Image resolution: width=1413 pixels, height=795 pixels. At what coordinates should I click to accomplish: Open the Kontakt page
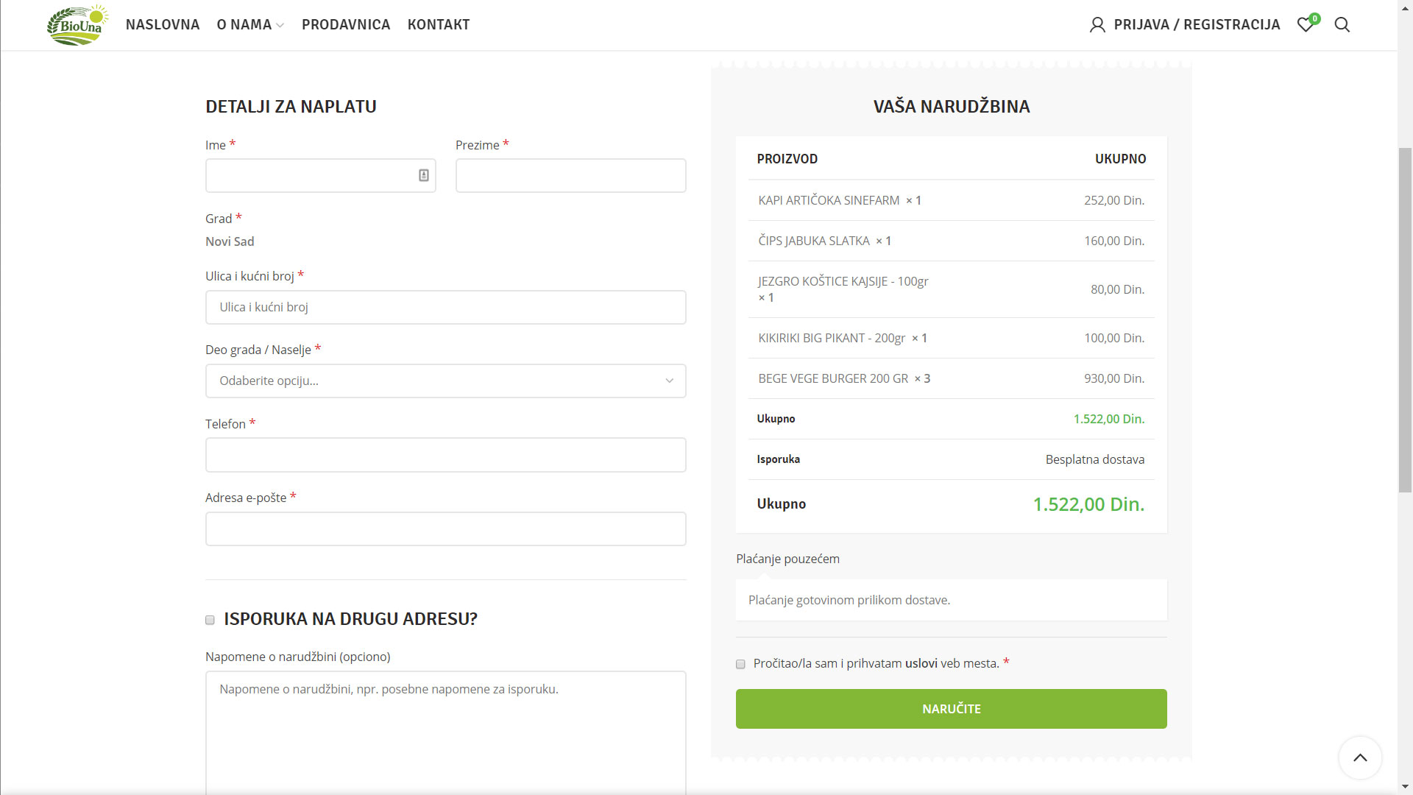point(439,25)
